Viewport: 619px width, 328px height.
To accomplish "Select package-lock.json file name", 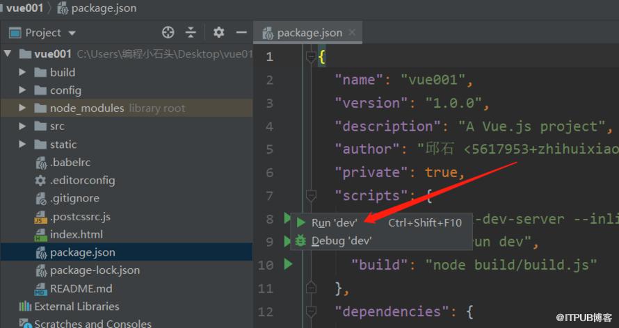I will tap(95, 270).
